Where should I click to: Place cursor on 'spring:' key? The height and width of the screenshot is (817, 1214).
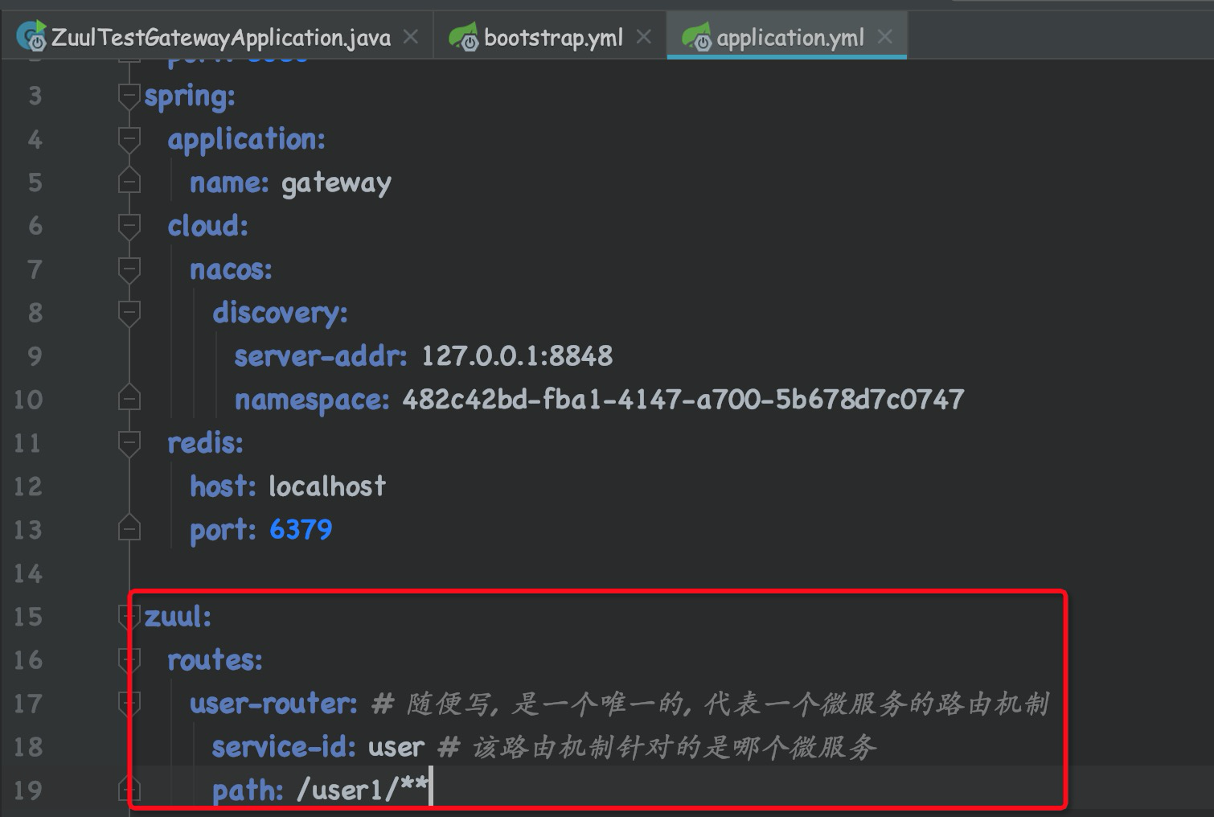[190, 96]
